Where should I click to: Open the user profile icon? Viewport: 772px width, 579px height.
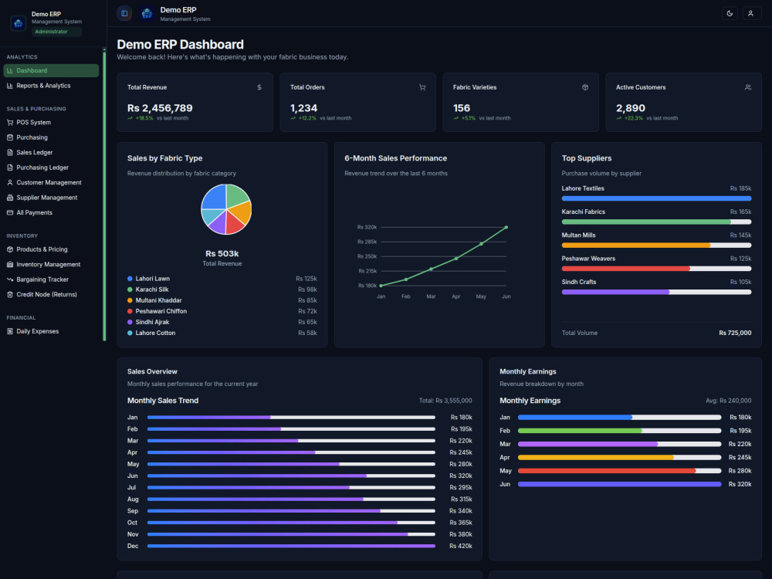[x=750, y=13]
